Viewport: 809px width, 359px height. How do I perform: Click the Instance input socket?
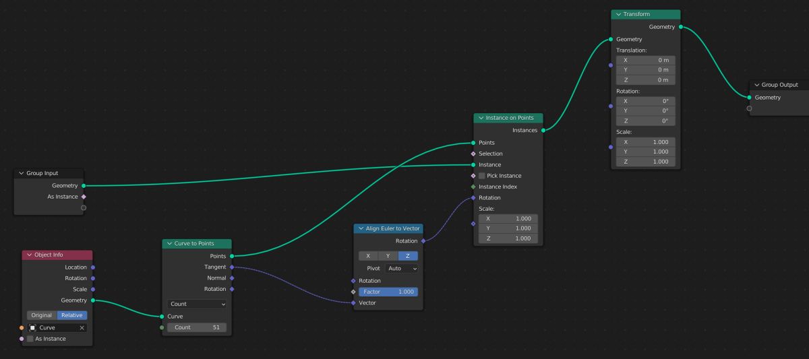point(473,164)
